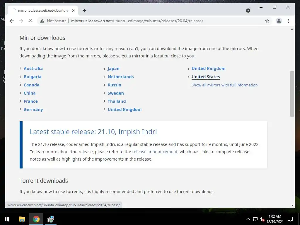The height and width of the screenshot is (225, 300).
Task: Click the tab search dropdown arrow
Action: pyautogui.click(x=248, y=11)
